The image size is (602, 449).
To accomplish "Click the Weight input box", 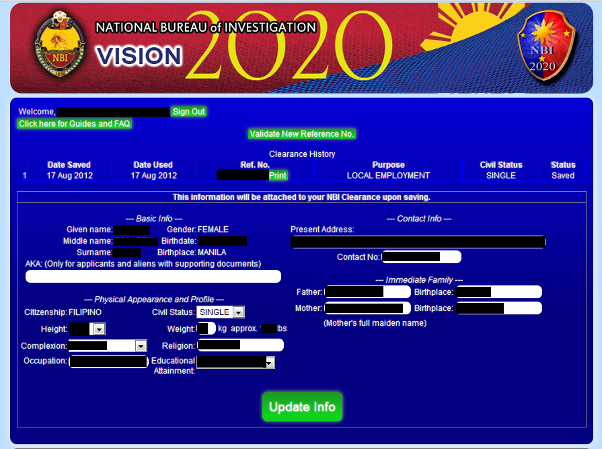I will pos(206,328).
